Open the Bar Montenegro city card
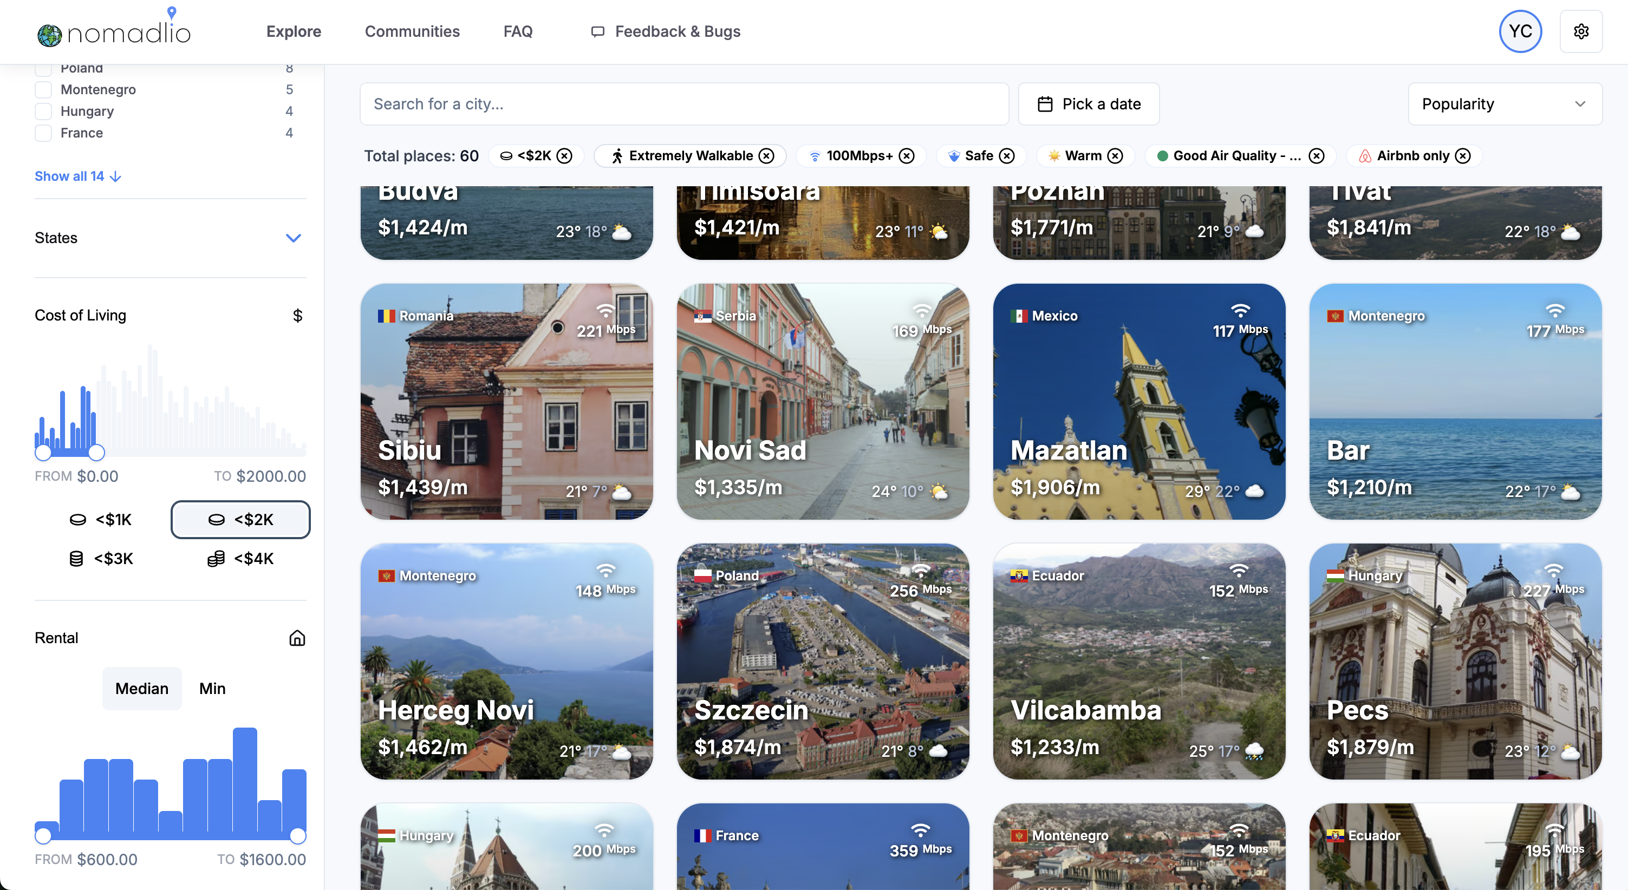 [x=1455, y=402]
